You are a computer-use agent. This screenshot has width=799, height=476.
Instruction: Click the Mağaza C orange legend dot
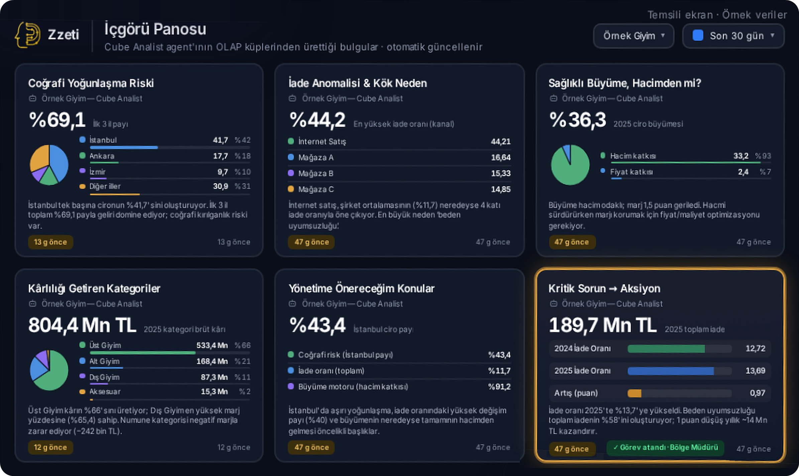[x=291, y=189]
